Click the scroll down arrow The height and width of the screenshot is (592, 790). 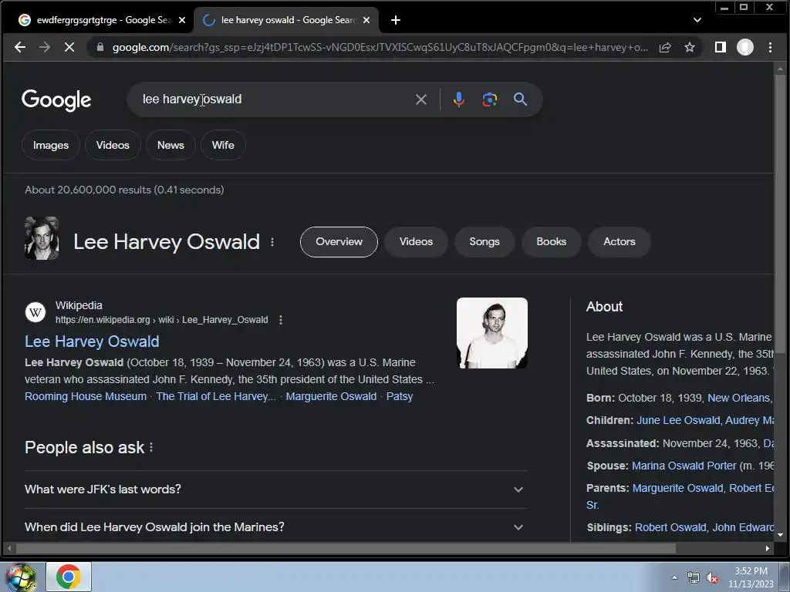(780, 535)
